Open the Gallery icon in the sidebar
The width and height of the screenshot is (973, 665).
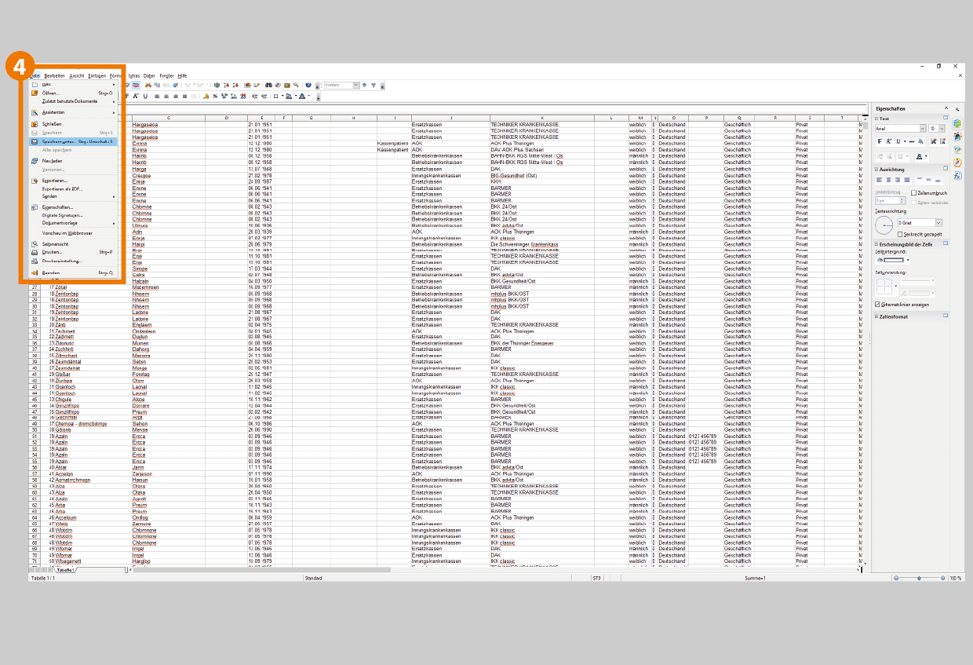(x=957, y=149)
